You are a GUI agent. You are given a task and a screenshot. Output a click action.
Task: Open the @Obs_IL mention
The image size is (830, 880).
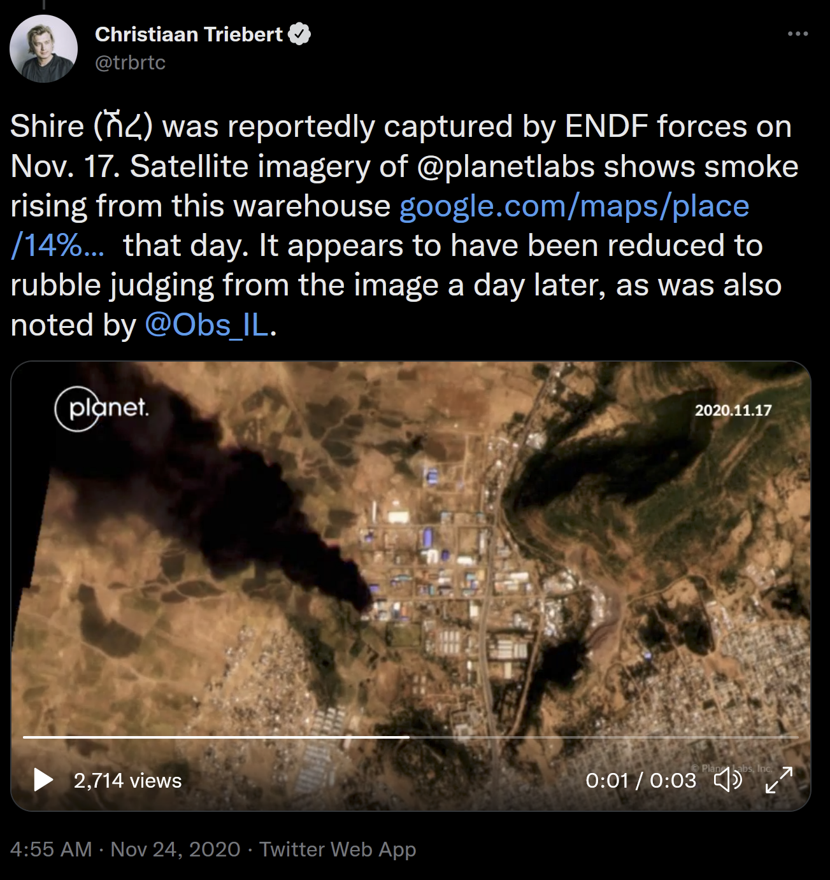click(207, 325)
